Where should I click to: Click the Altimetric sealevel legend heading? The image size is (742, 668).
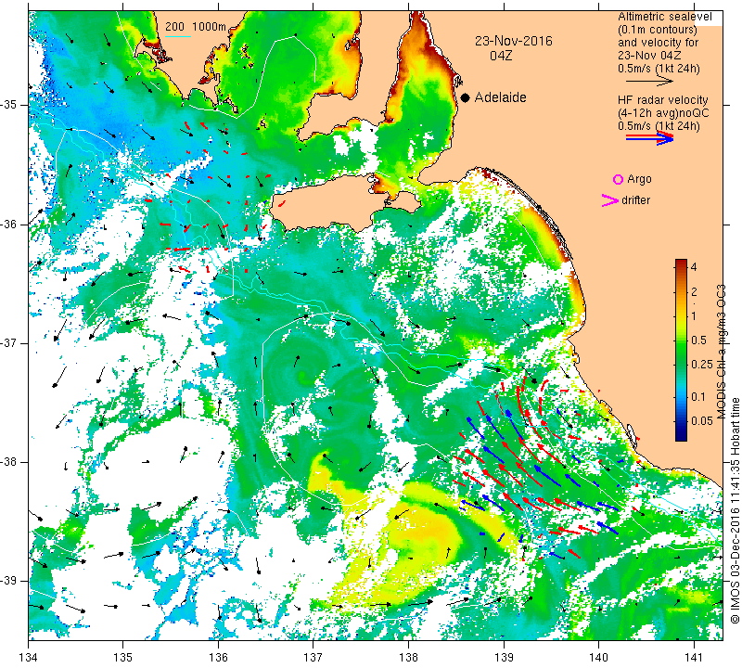pos(664,17)
